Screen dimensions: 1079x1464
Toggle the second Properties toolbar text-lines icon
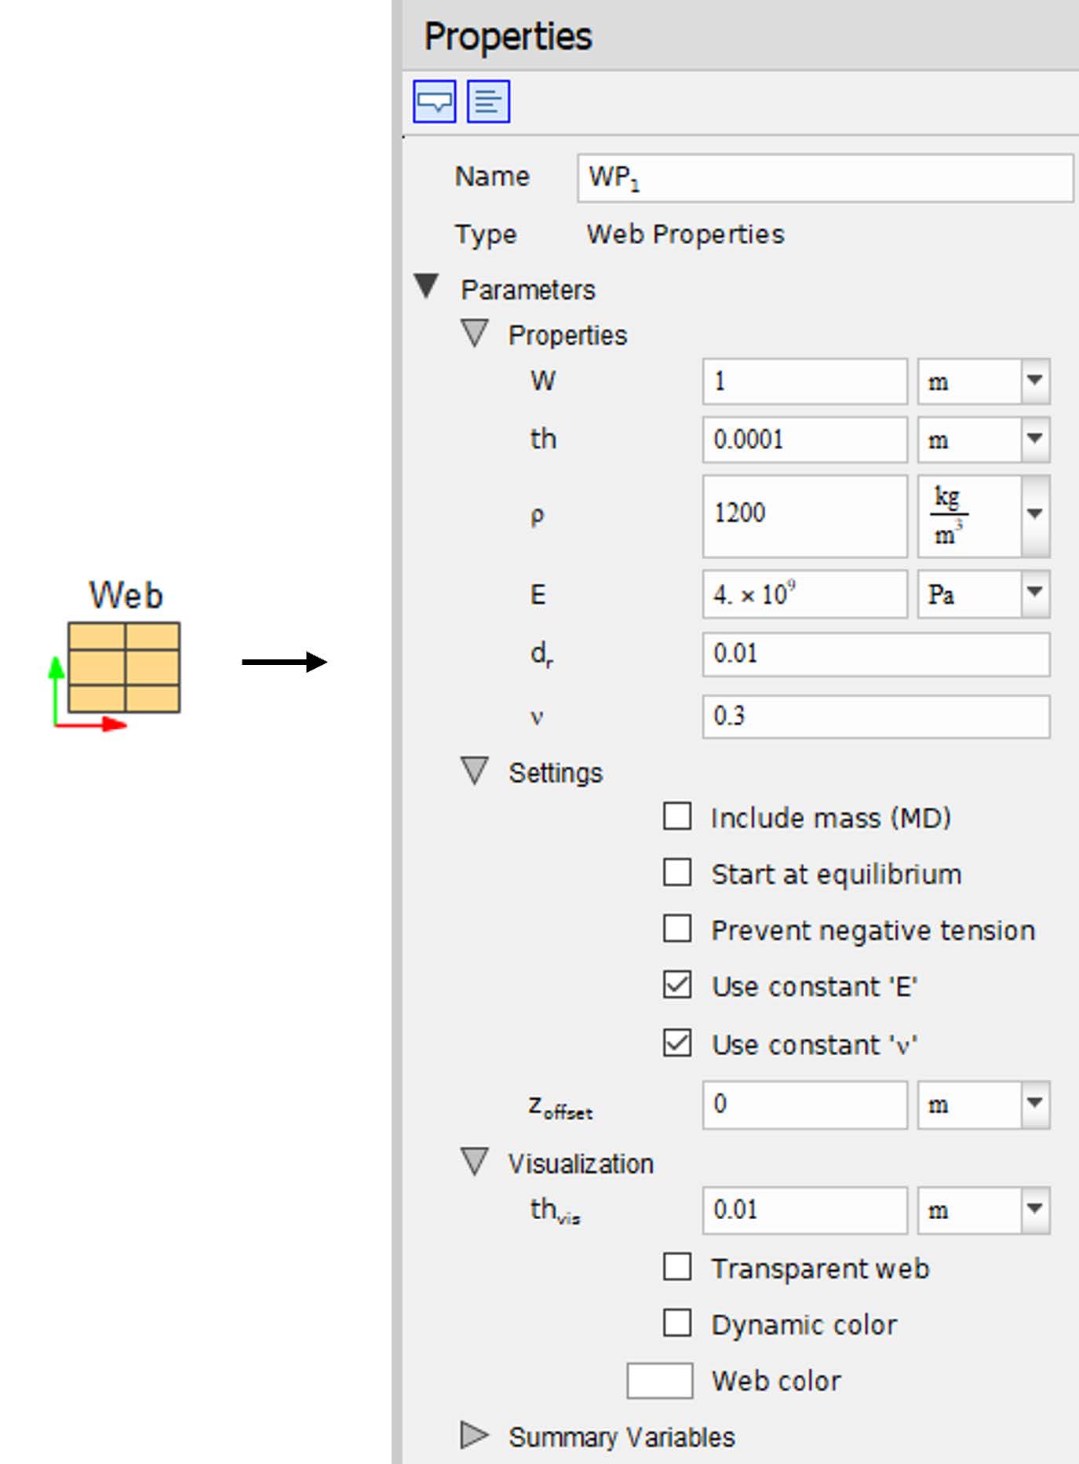coord(488,101)
